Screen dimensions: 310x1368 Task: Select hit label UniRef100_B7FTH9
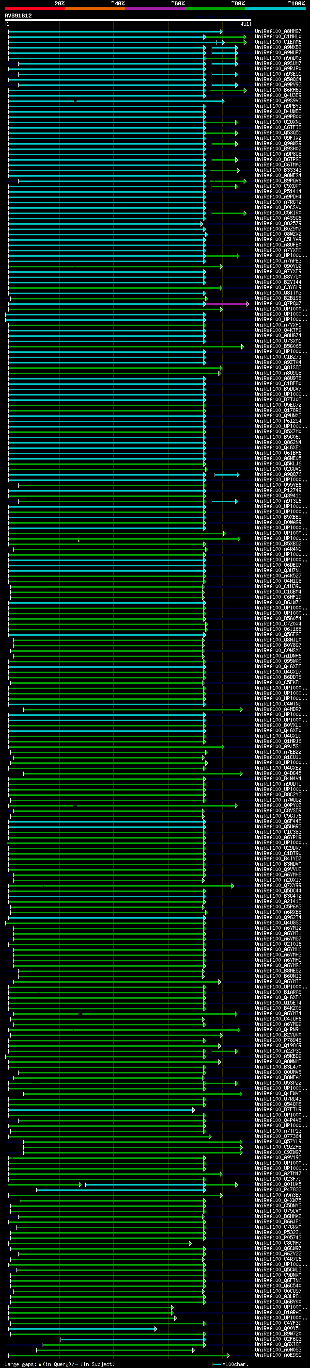[x=278, y=1110]
